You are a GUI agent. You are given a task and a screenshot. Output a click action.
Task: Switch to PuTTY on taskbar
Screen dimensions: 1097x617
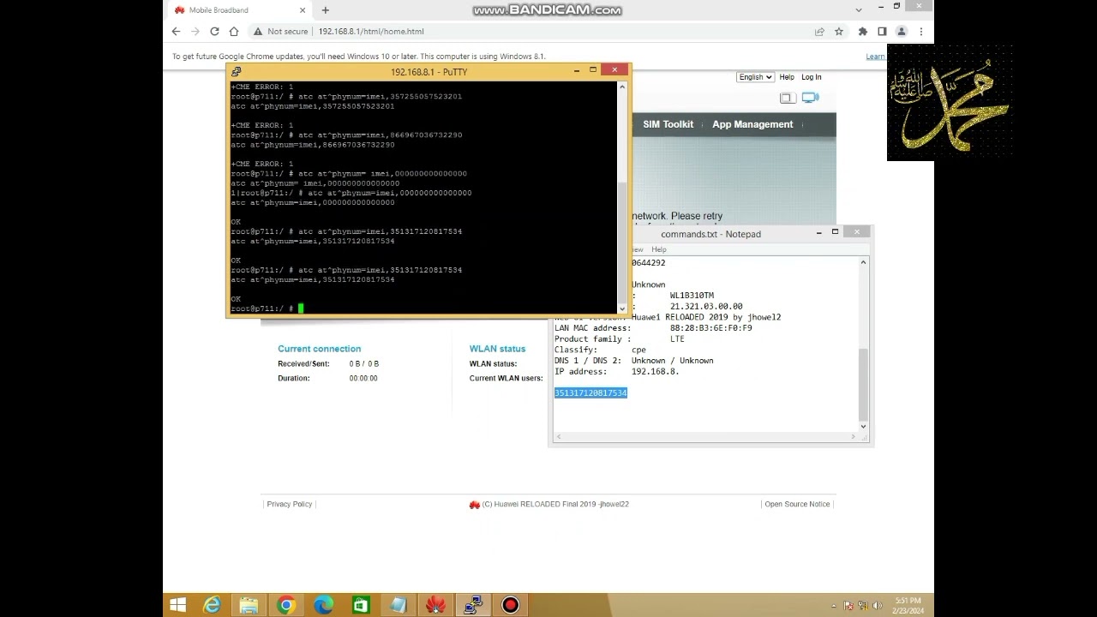[x=472, y=605]
